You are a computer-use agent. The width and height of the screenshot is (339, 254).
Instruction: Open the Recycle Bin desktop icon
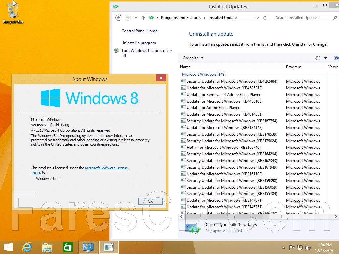13,13
